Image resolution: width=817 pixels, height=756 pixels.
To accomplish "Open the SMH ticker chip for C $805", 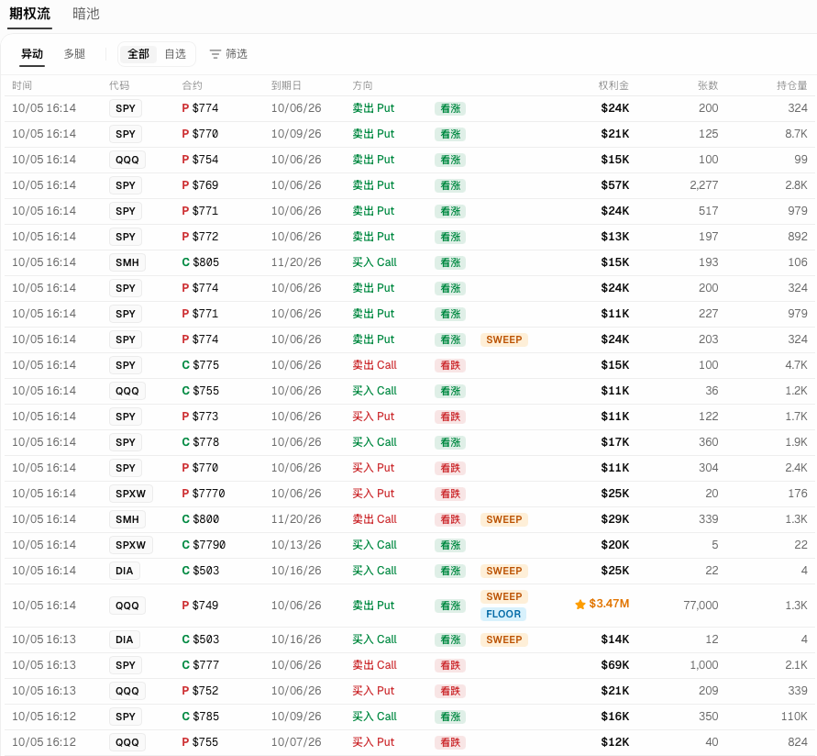I will 127,262.
